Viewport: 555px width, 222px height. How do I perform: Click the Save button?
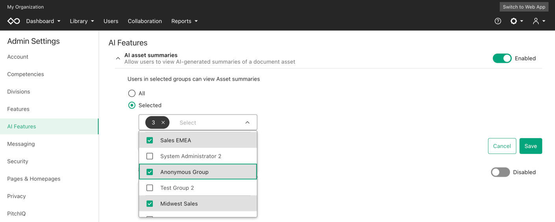coord(531,146)
